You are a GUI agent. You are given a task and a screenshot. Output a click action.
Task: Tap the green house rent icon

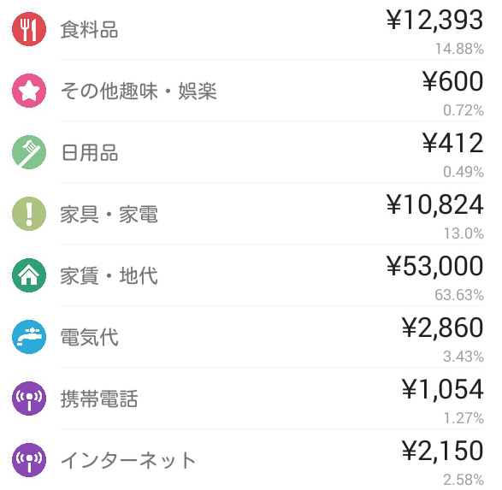pyautogui.click(x=29, y=275)
